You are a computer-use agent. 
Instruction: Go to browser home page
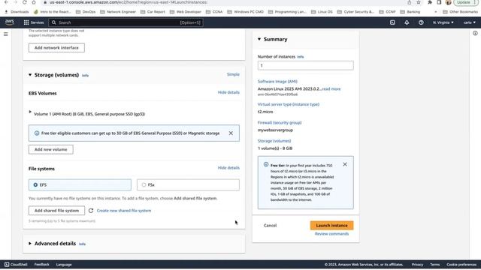point(34,2)
